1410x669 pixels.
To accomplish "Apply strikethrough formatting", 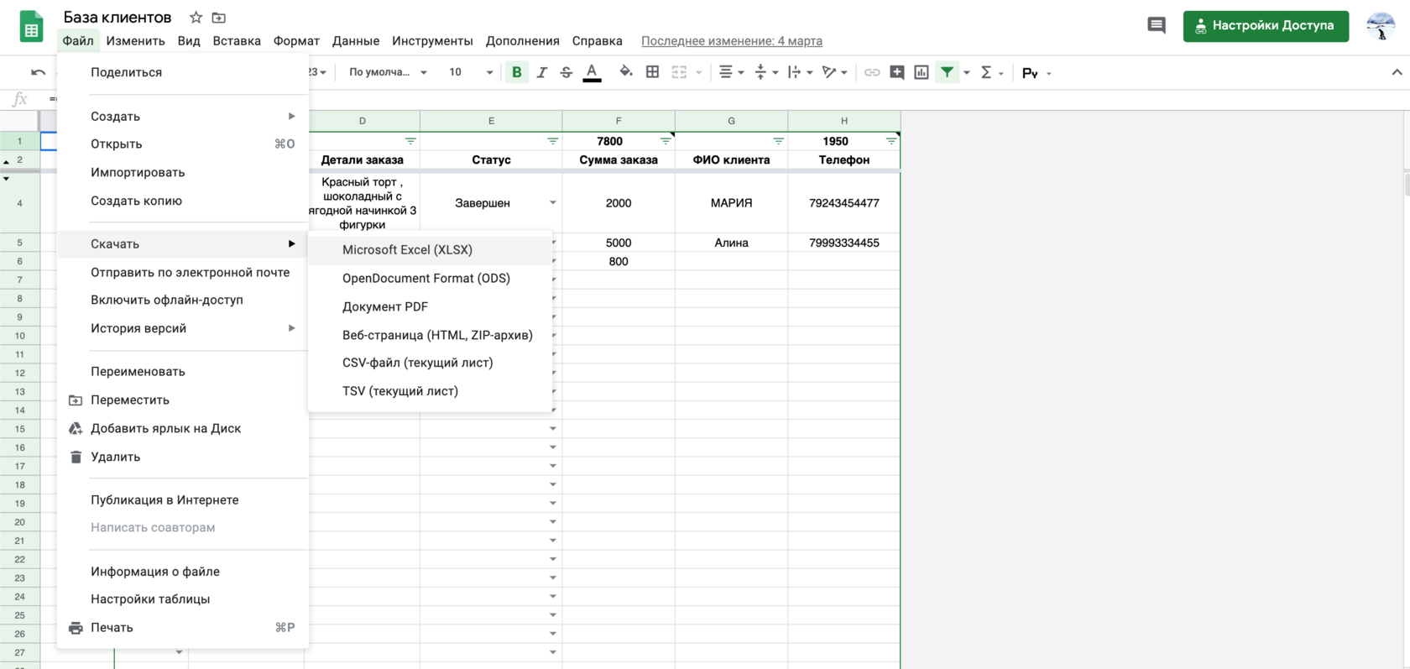I will click(567, 72).
